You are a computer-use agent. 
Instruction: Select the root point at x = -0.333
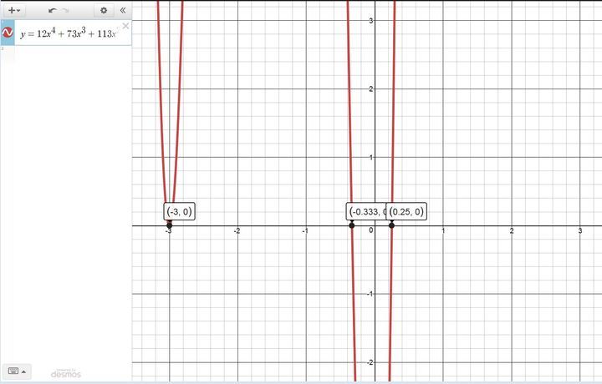351,225
